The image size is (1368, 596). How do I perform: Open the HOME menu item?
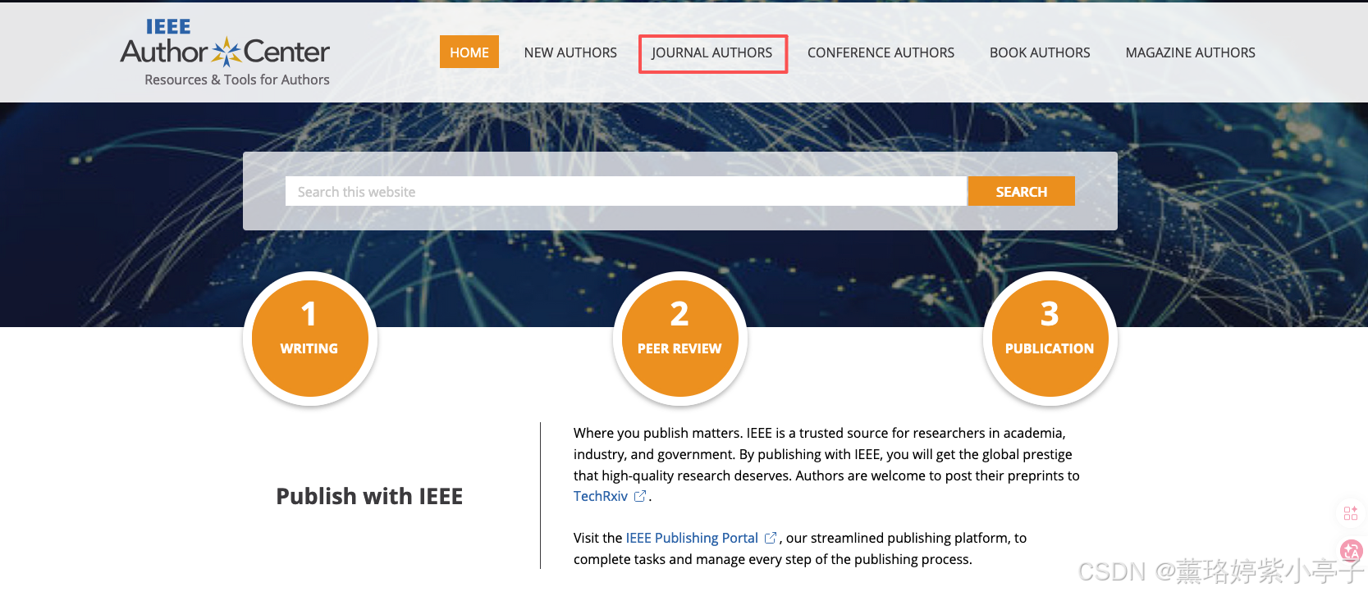point(469,52)
